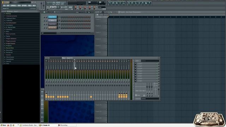The image size is (226, 127).
Task: Select the Snare channel button
Action: coord(52,28)
